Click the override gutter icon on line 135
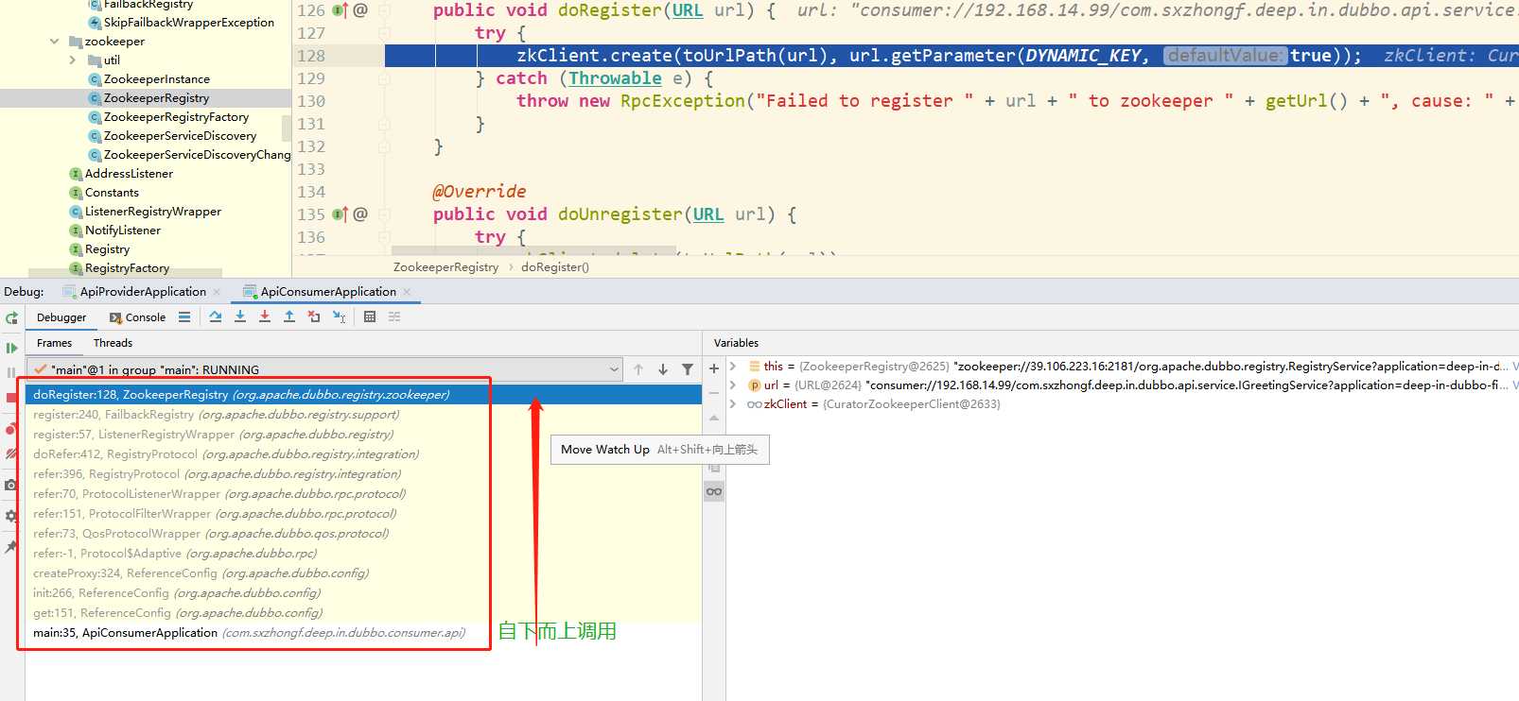 340,214
